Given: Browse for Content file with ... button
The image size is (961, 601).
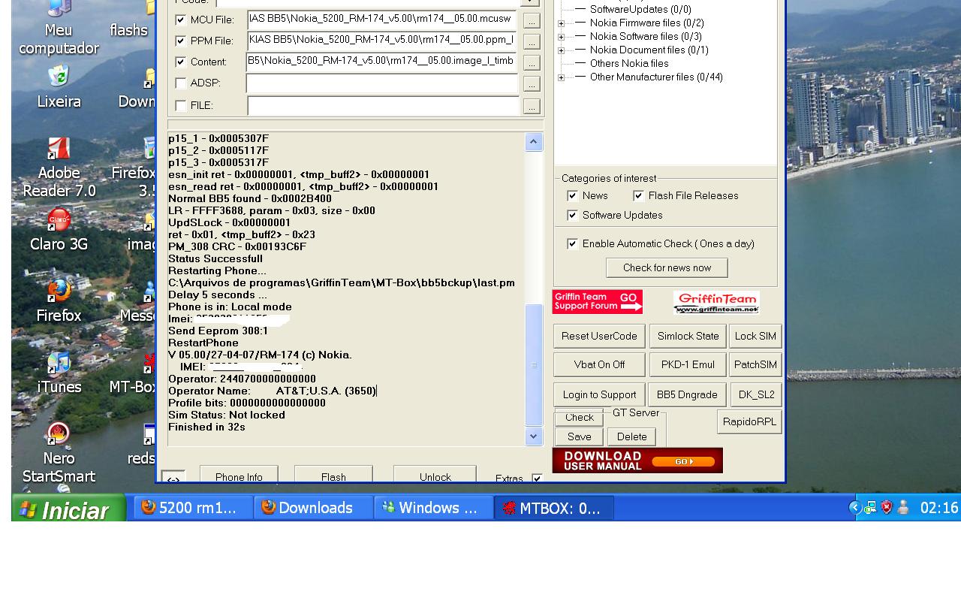Looking at the screenshot, I should (x=532, y=62).
